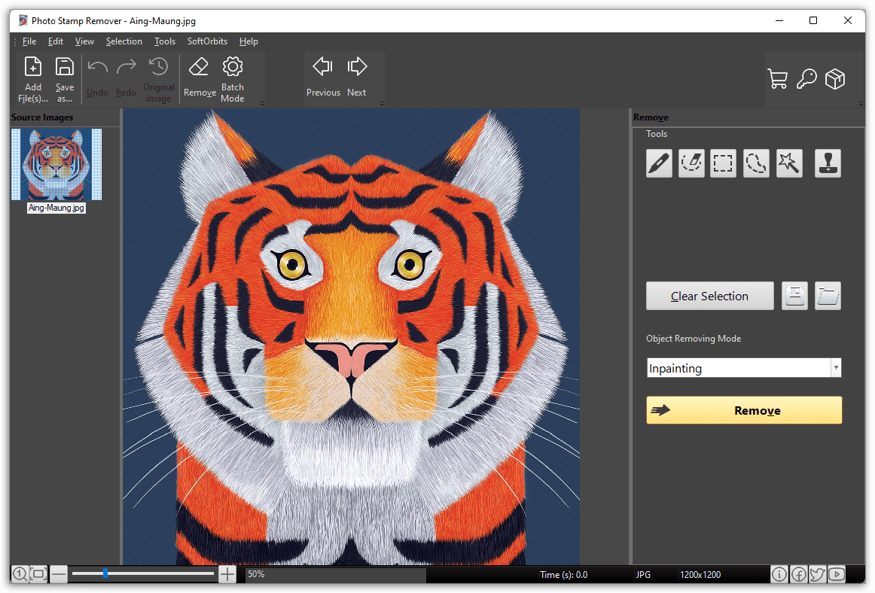Open the Facebook link icon

pos(798,574)
